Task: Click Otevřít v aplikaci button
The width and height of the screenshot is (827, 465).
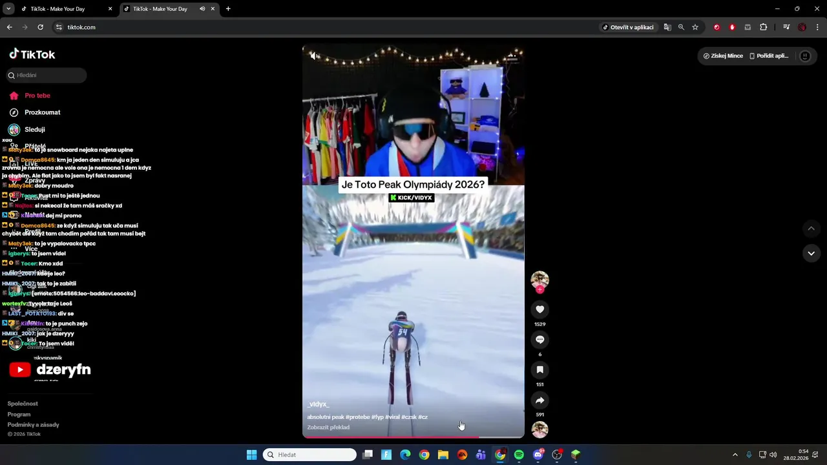Action: coord(628,27)
